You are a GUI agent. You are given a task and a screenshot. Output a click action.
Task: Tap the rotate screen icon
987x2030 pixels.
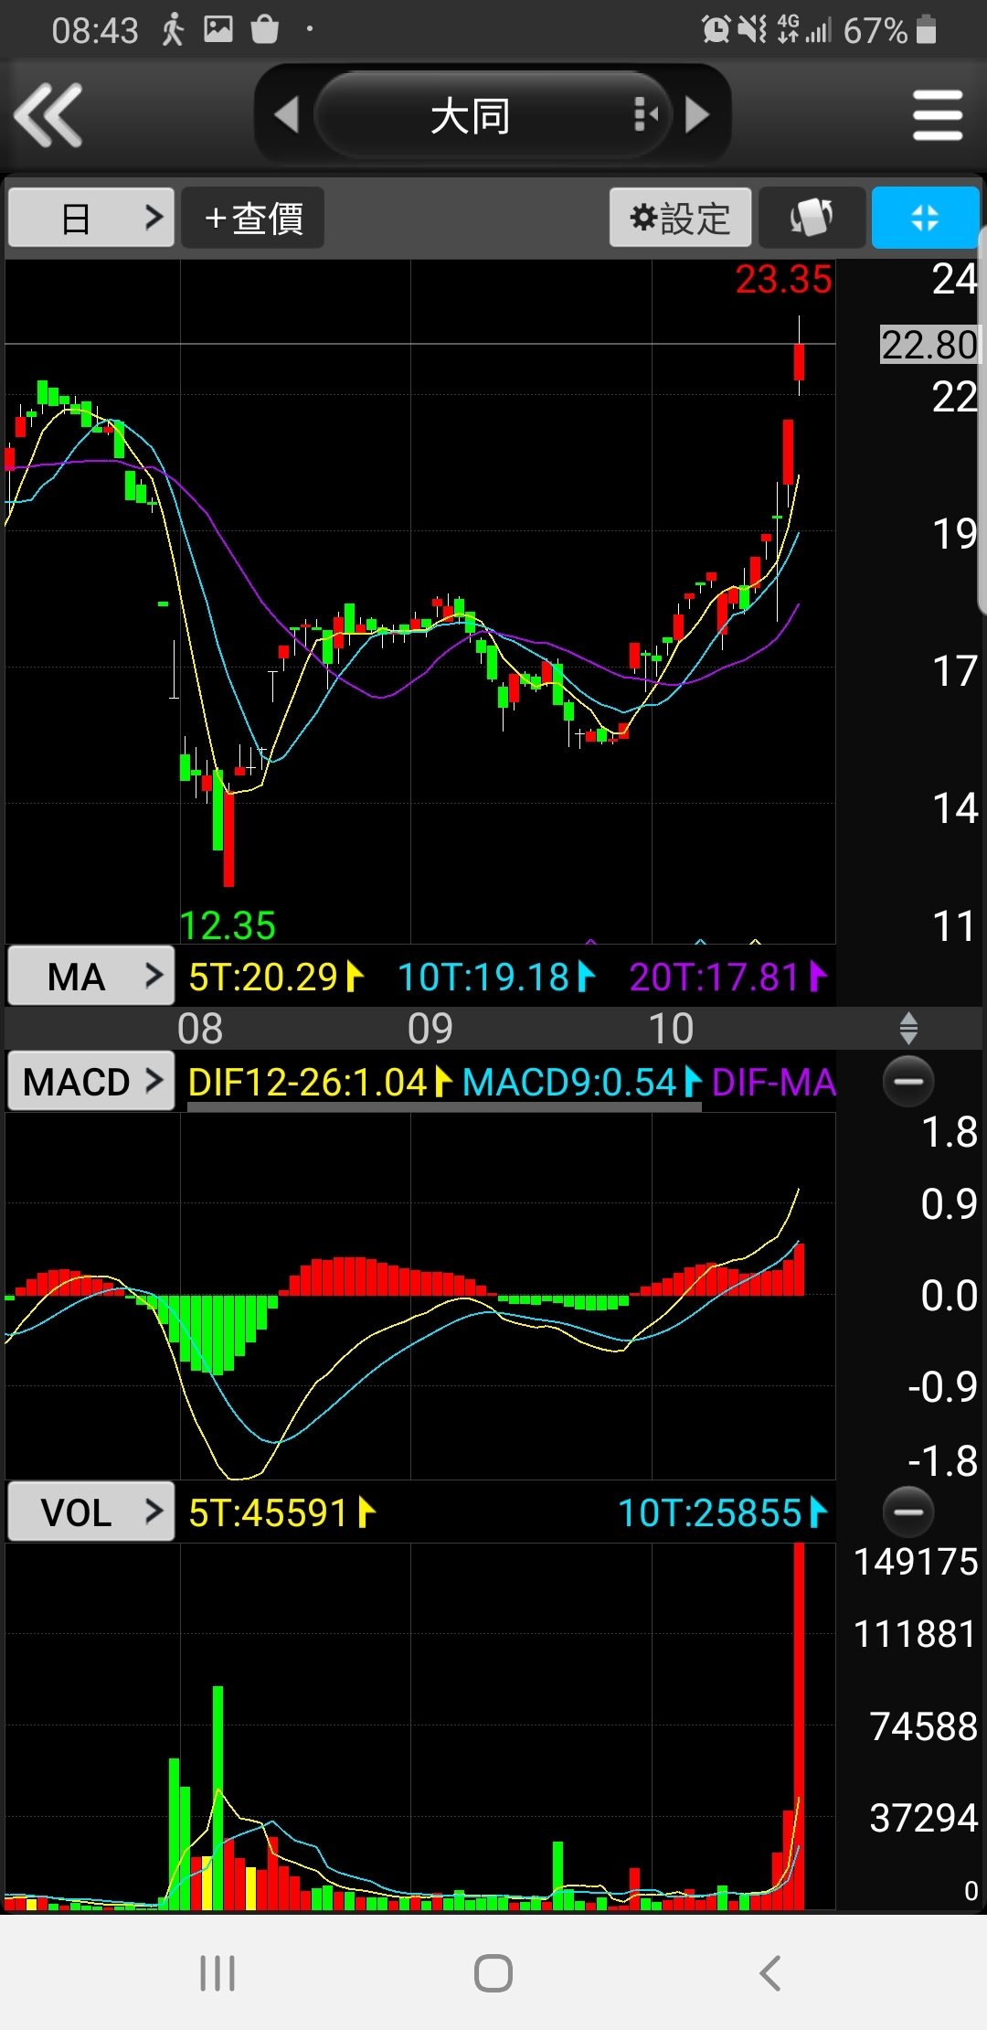[x=812, y=218]
